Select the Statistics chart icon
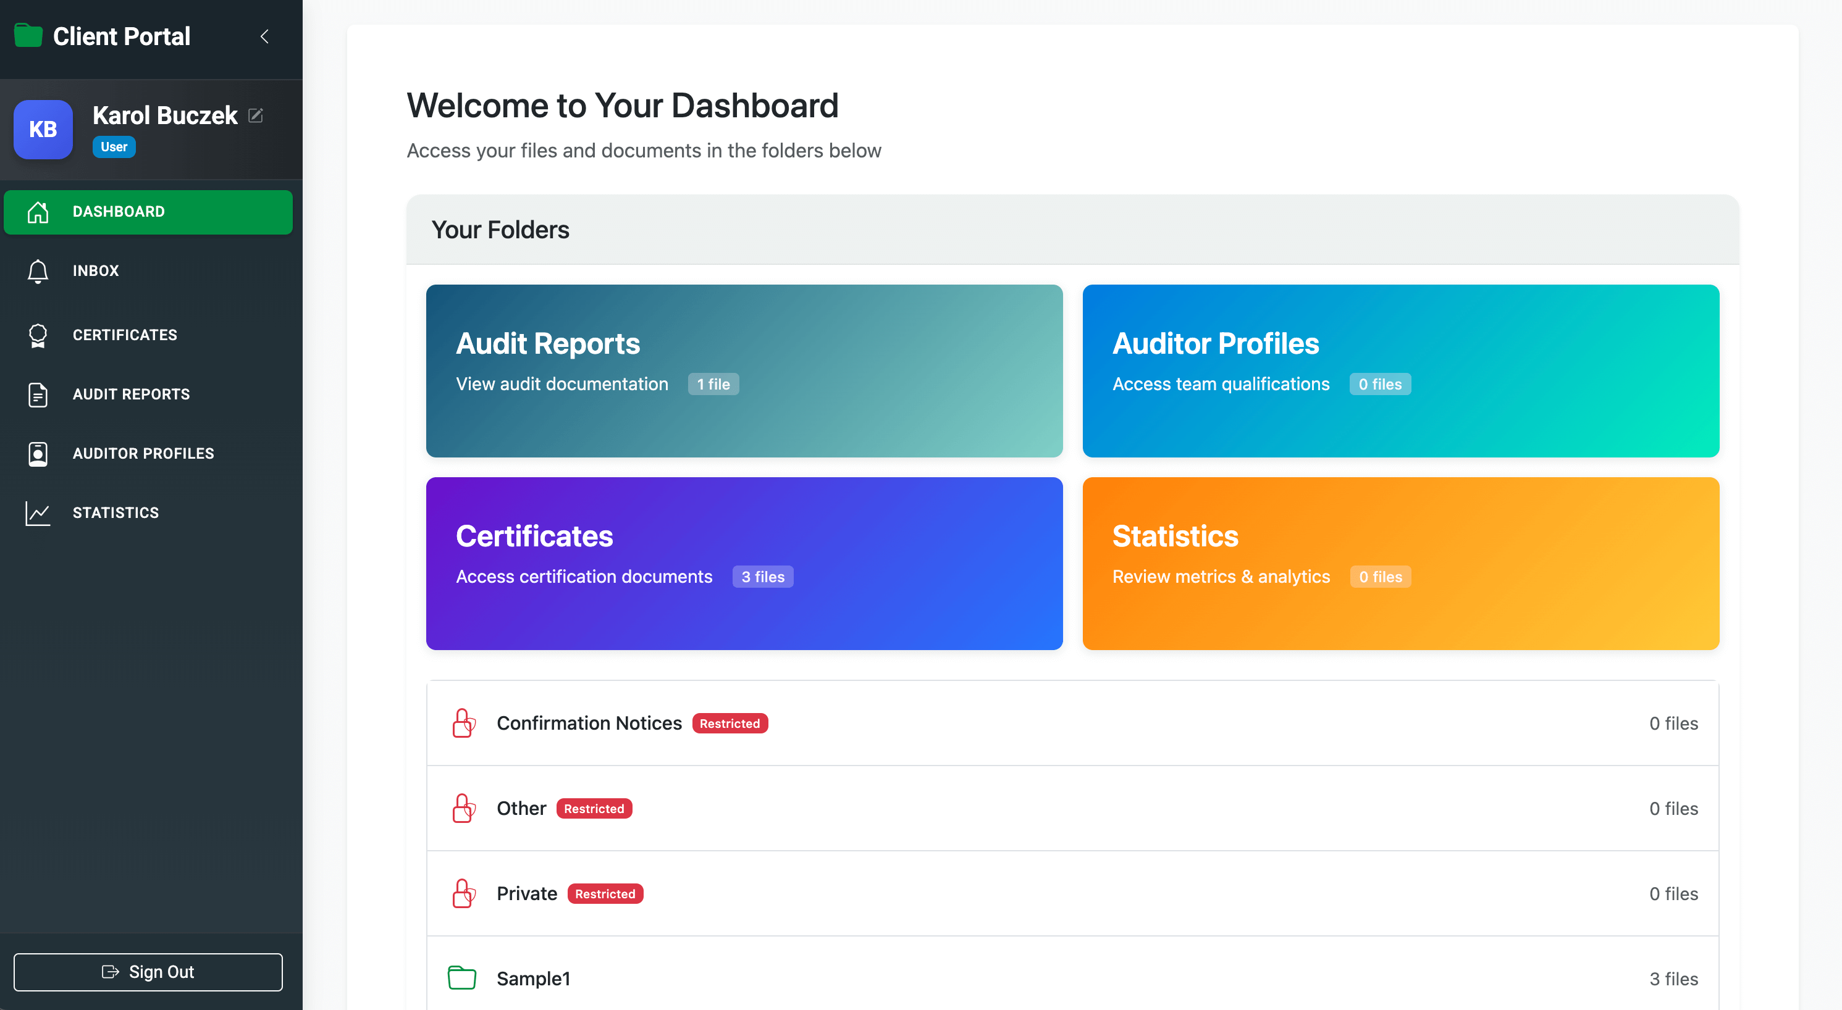Viewport: 1842px width, 1010px height. tap(37, 512)
